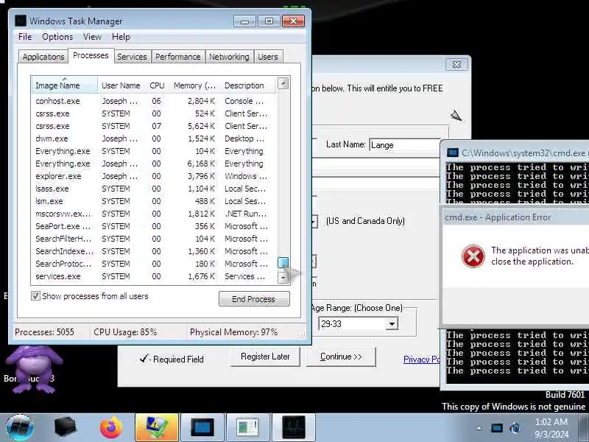Open the Options menu
The height and width of the screenshot is (442, 589).
click(x=57, y=37)
